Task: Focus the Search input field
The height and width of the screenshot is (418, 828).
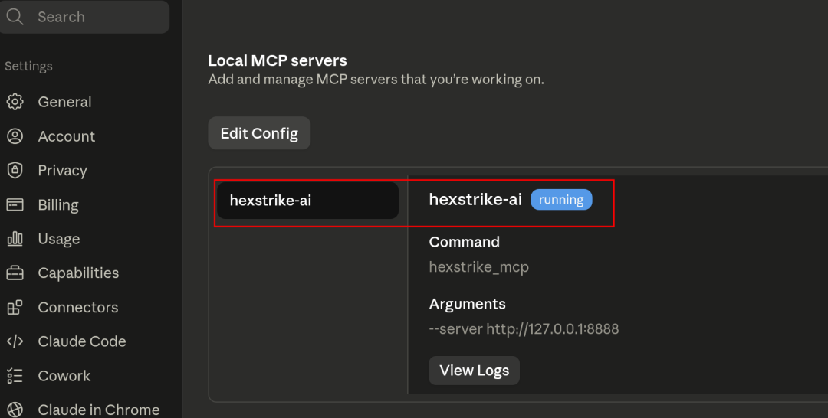Action: [x=84, y=17]
